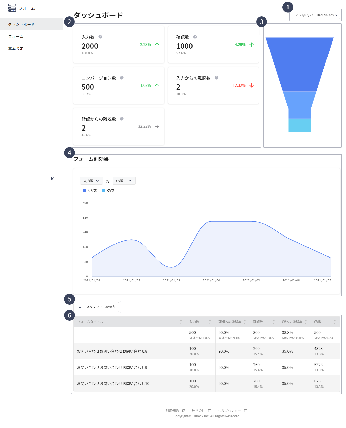Image resolution: width=346 pixels, height=428 pixels.
Task: Click 2021/01/04 label on chart axis
Action: 211,280
